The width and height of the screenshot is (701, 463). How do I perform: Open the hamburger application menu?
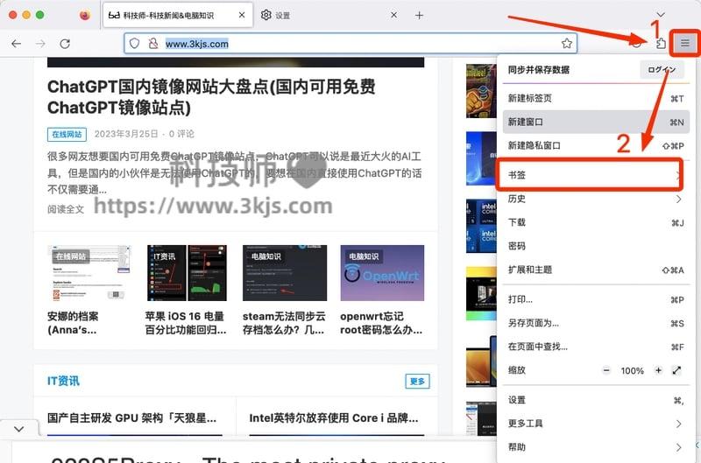pyautogui.click(x=685, y=43)
